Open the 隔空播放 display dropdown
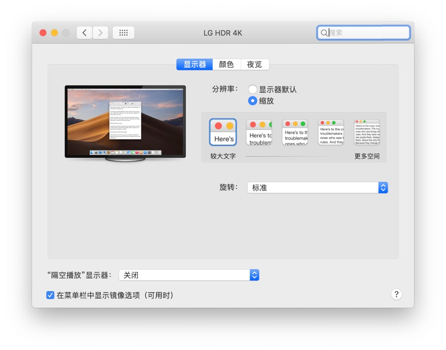The width and height of the screenshot is (446, 350). [x=189, y=275]
